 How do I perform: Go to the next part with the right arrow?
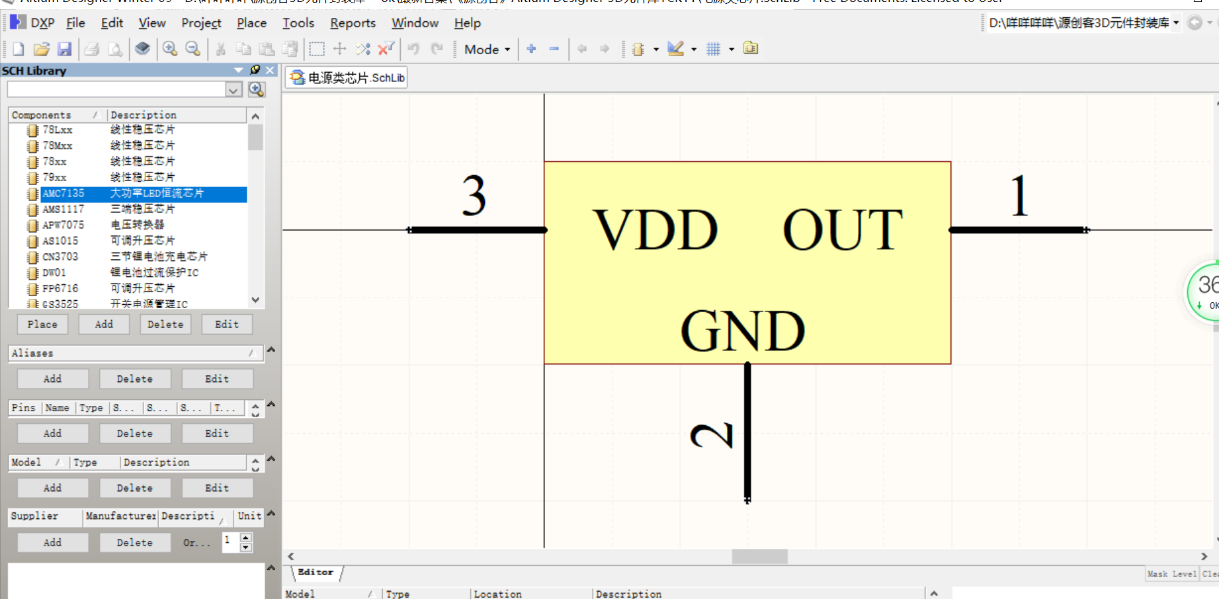click(605, 49)
